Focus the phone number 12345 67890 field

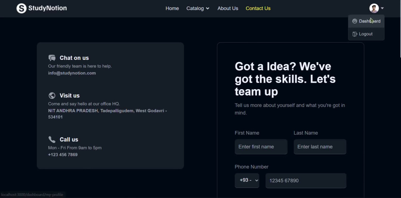(x=306, y=181)
